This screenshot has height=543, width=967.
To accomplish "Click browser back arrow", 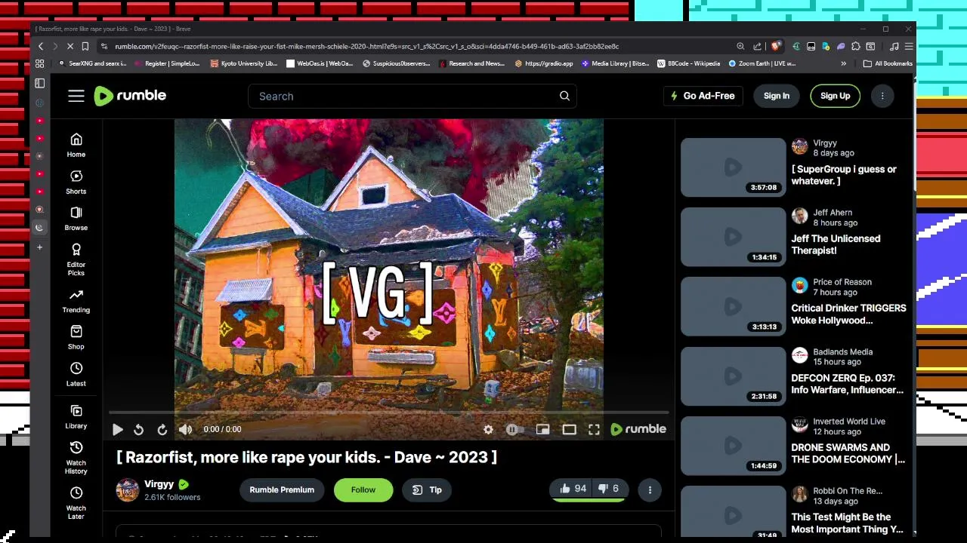I will coord(41,46).
